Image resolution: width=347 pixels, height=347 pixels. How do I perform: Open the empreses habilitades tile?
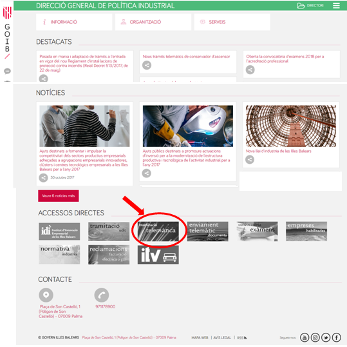click(306, 232)
